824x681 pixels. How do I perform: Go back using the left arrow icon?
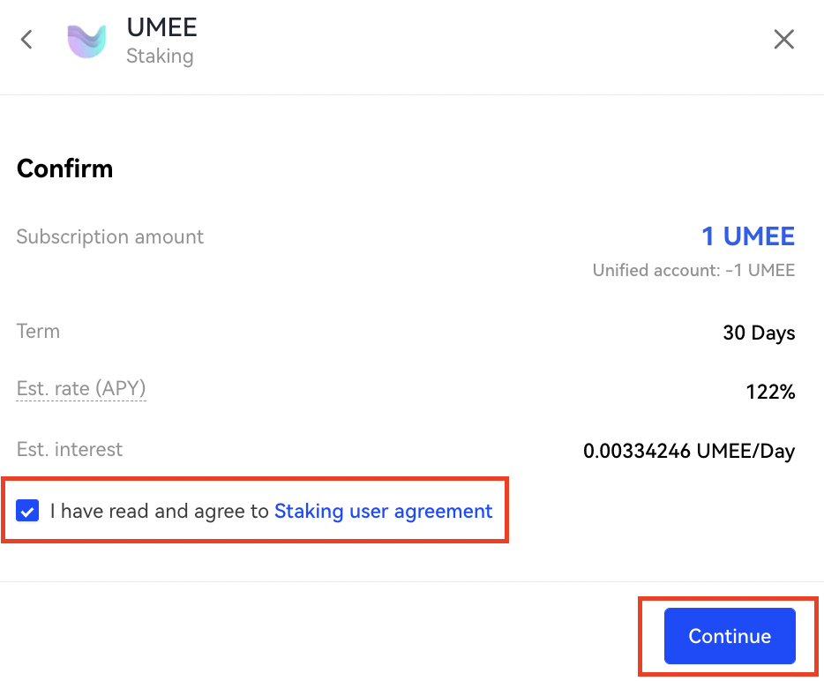(26, 40)
